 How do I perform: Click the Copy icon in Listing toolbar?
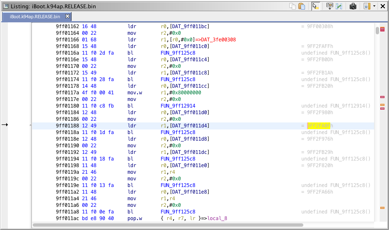[x=293, y=6]
